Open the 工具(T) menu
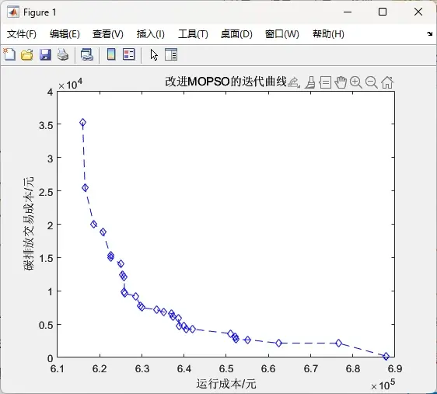Screen dimensions: 437x394 (193, 34)
